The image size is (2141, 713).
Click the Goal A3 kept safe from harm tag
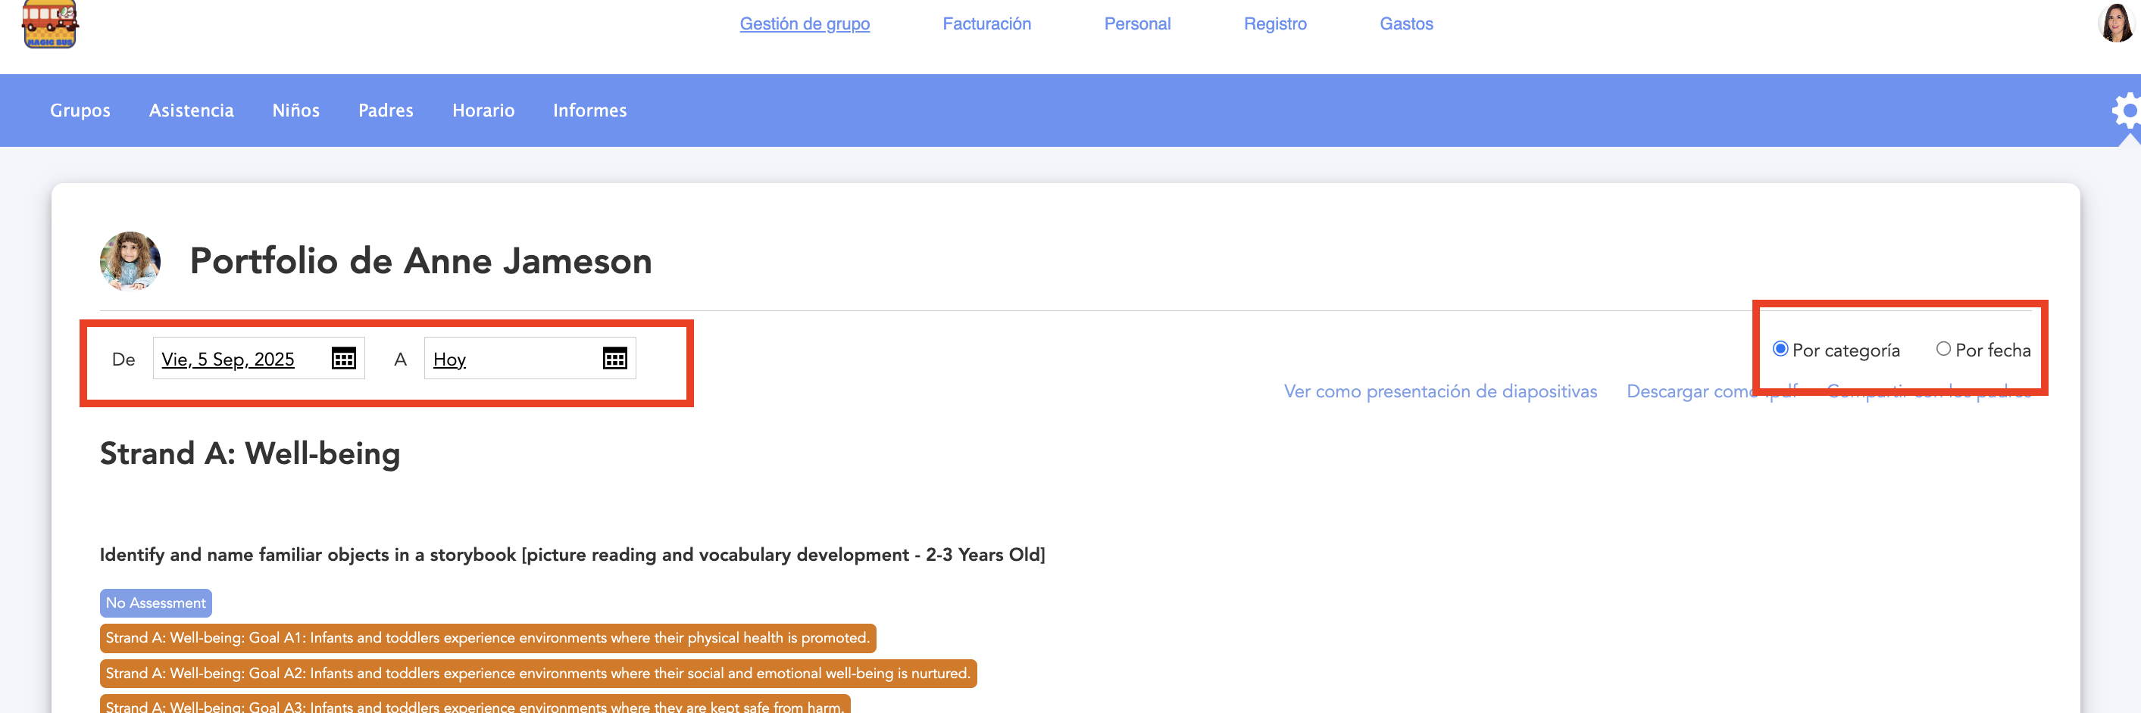coord(474,705)
